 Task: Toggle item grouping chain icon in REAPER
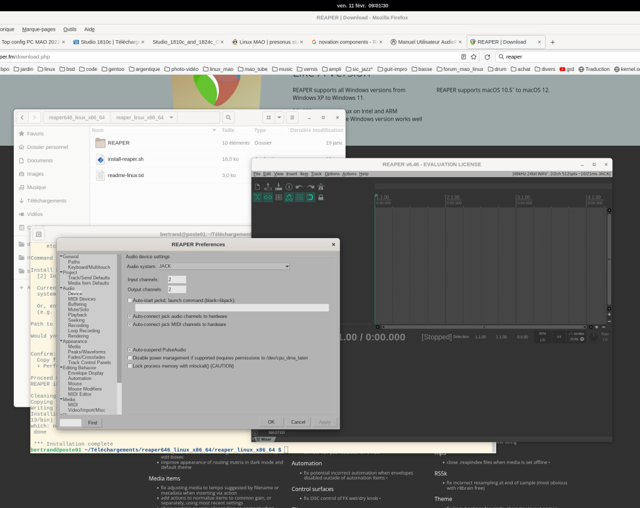point(268,198)
